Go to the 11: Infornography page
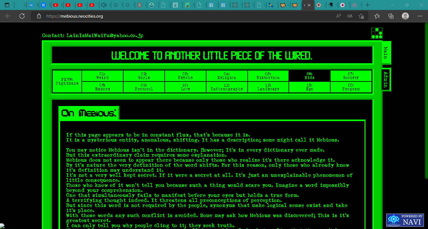 click(x=227, y=87)
